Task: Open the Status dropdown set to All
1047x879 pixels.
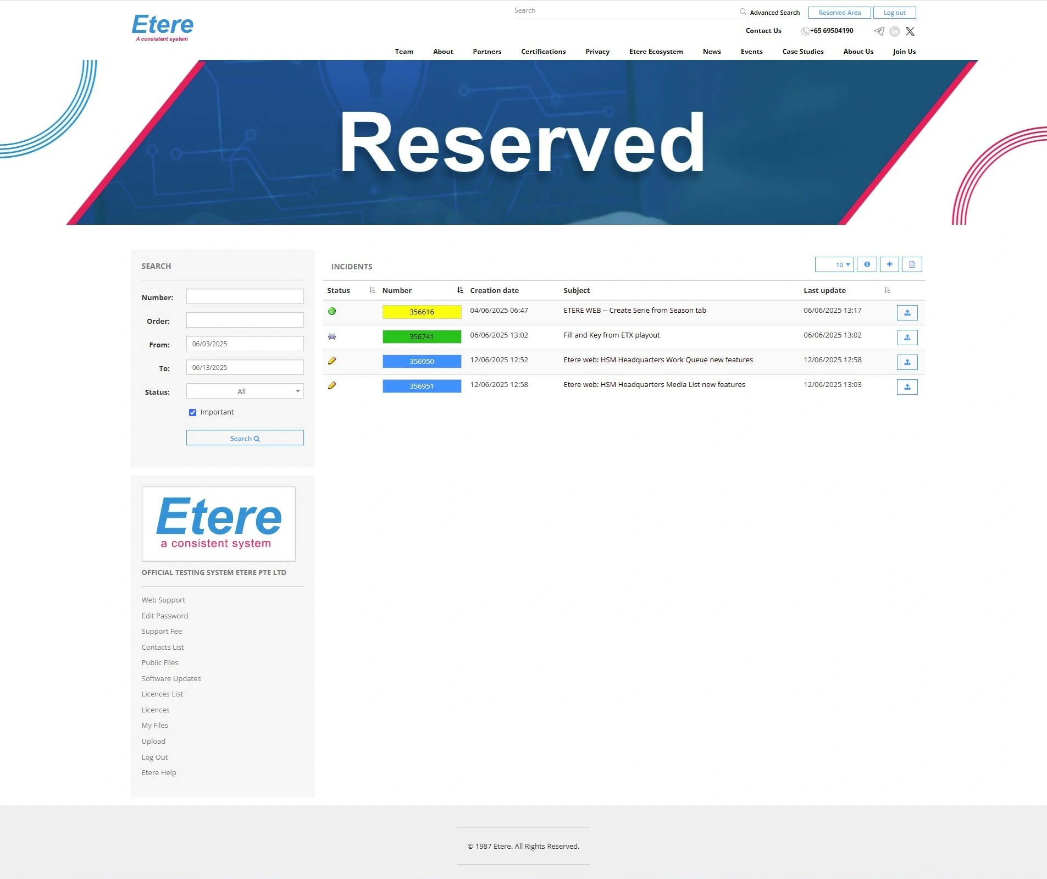Action: [245, 391]
